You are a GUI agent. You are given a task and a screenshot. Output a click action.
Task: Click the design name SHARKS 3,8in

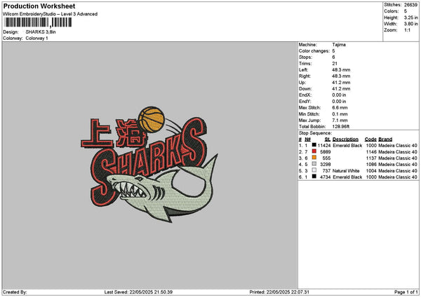coord(41,32)
